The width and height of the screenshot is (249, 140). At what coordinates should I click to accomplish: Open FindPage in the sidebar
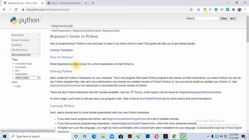[26, 45]
